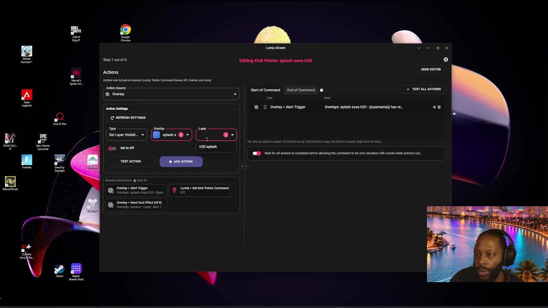Open the Mortal Kombat 1 desktop shortcut
The width and height of the screenshot is (548, 308).
coord(27,55)
